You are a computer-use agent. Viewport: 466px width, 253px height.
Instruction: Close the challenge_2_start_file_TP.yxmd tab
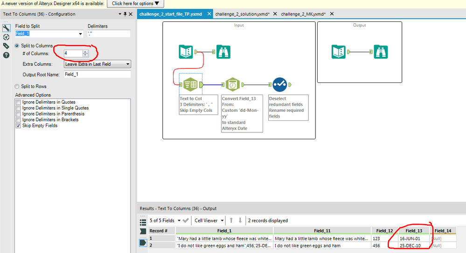(209, 14)
